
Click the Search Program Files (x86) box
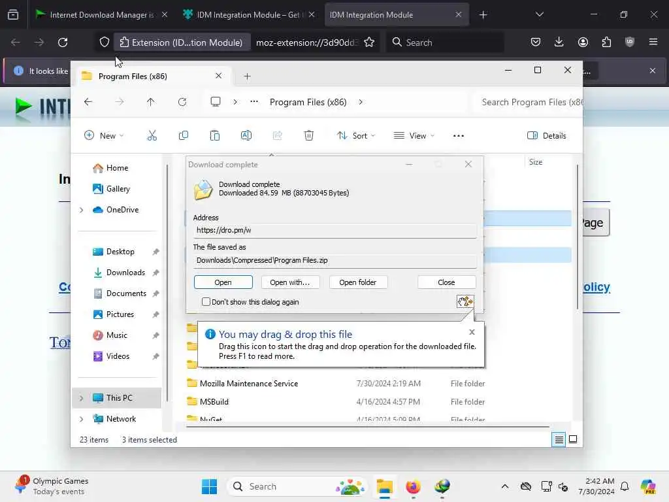pos(529,102)
